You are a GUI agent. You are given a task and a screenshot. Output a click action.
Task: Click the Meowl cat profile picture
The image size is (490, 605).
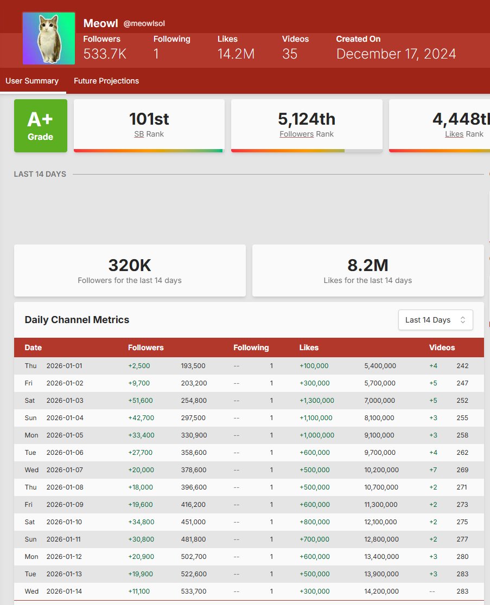(x=49, y=38)
